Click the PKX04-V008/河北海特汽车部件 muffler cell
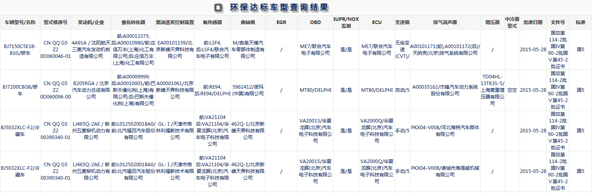The width and height of the screenshot is (592, 193). (x=445, y=130)
